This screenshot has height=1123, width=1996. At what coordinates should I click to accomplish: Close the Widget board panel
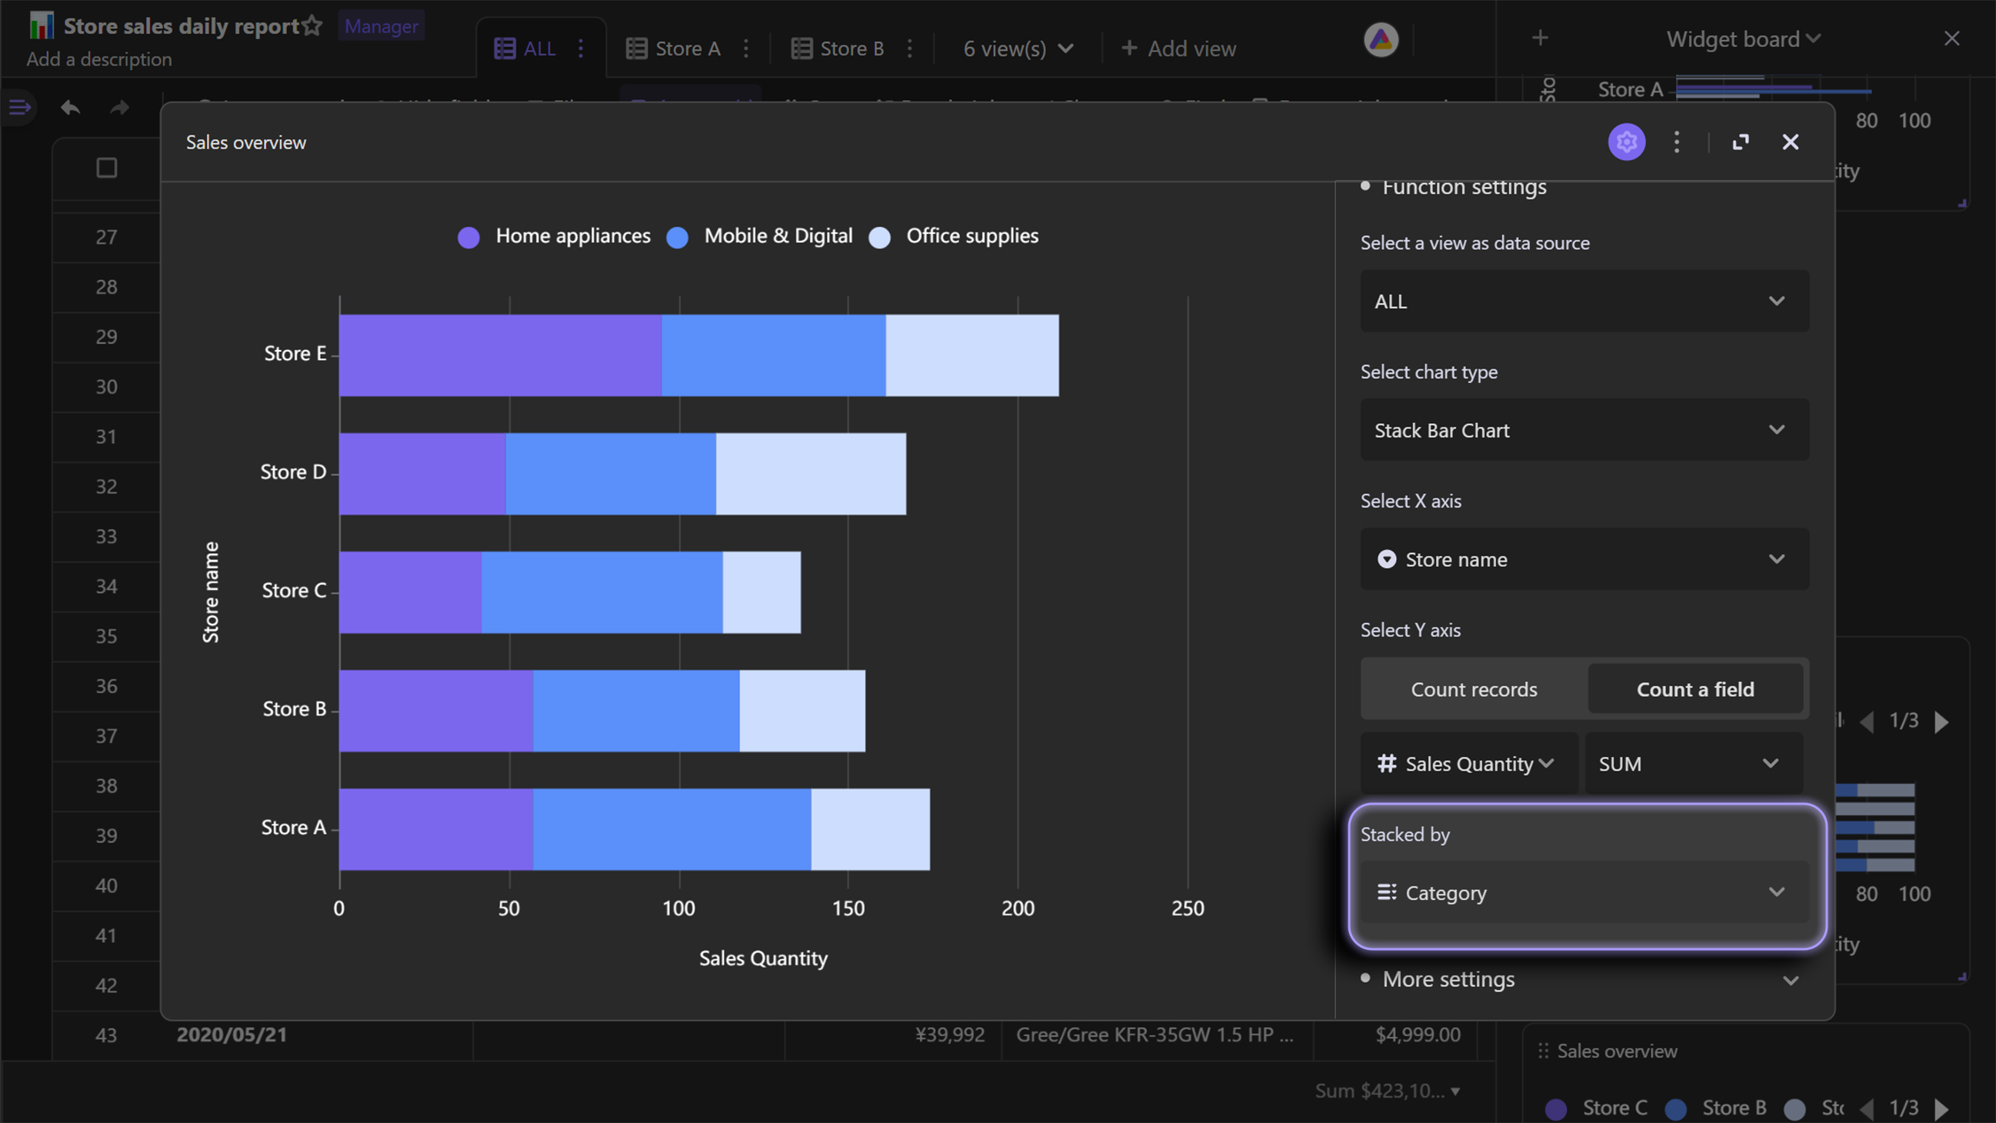click(1951, 38)
